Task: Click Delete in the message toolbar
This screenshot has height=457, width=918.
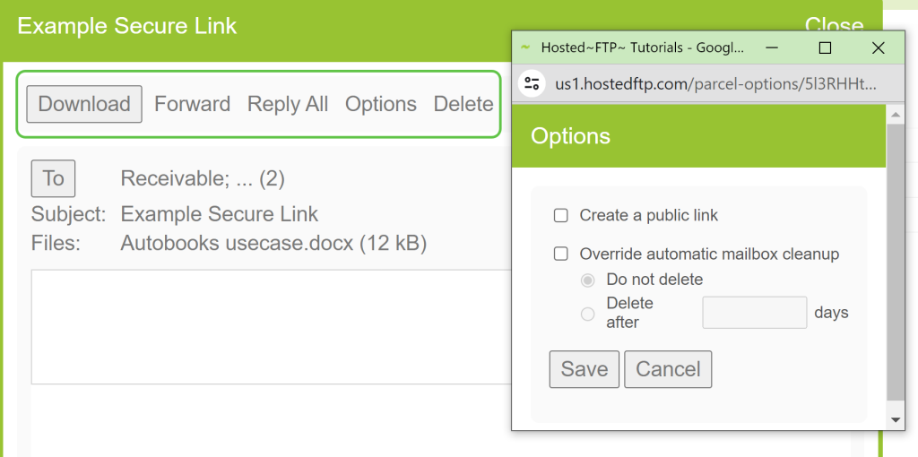Action: point(463,104)
